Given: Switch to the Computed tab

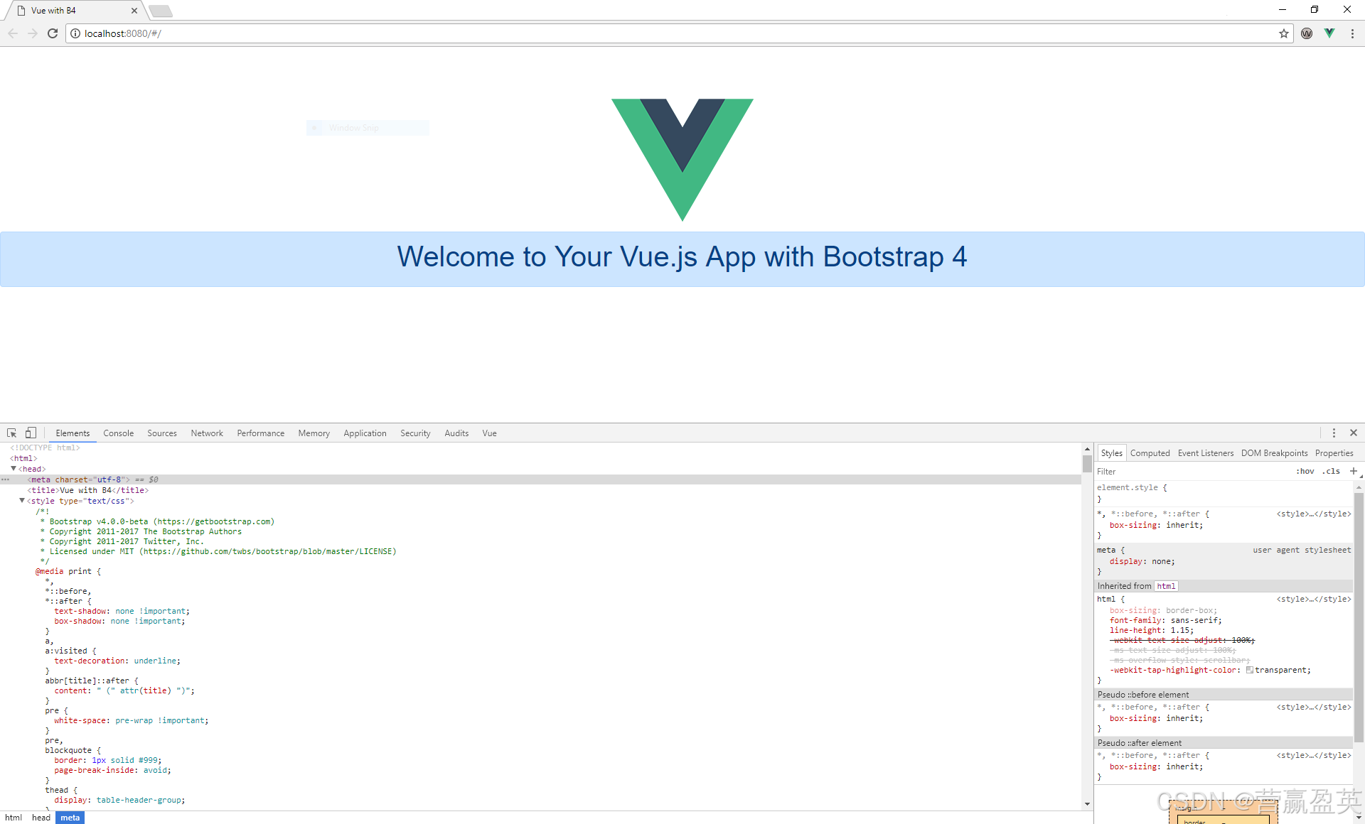Looking at the screenshot, I should pyautogui.click(x=1150, y=452).
